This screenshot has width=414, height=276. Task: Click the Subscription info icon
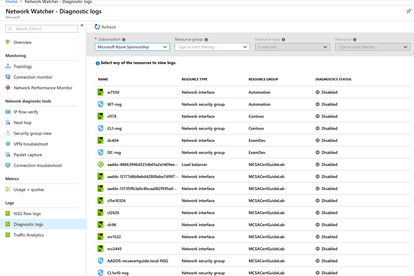(x=124, y=39)
